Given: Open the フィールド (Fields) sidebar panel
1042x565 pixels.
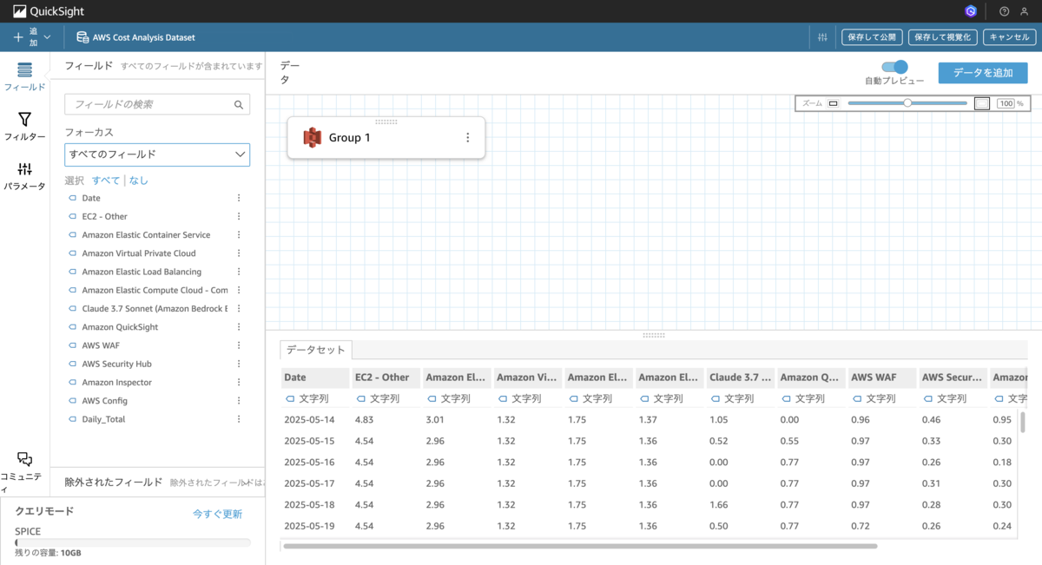Looking at the screenshot, I should pyautogui.click(x=24, y=76).
